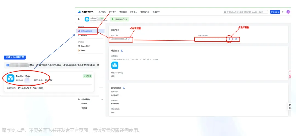The image size is (296, 136).
Task: Reveal the App Secret with the eye icon
Action: [x=233, y=39]
